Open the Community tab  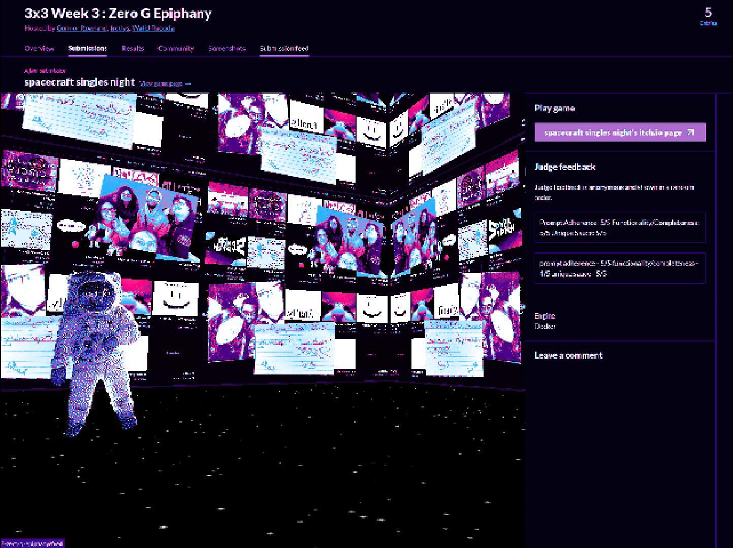pos(176,48)
